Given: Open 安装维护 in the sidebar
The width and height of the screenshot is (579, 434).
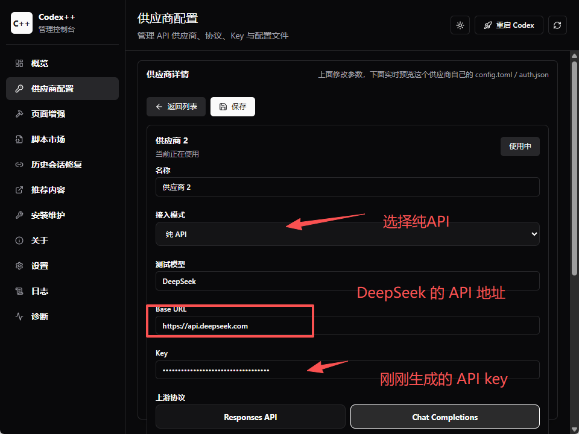Looking at the screenshot, I should point(62,215).
